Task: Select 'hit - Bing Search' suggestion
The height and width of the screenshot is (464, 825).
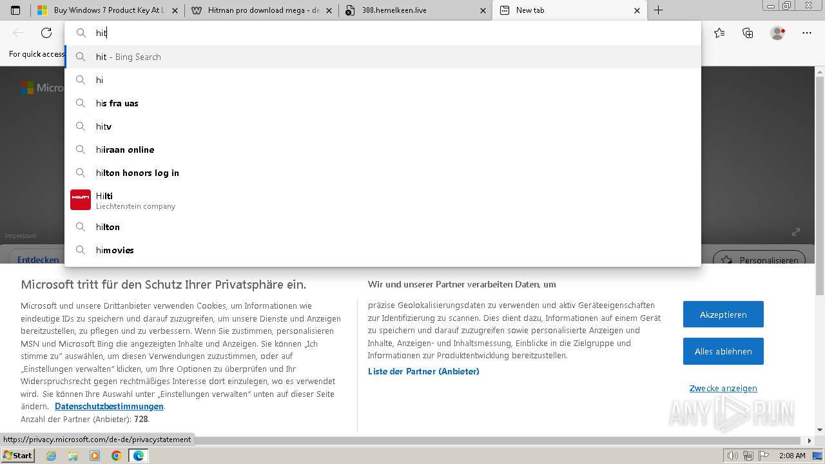Action: 383,57
